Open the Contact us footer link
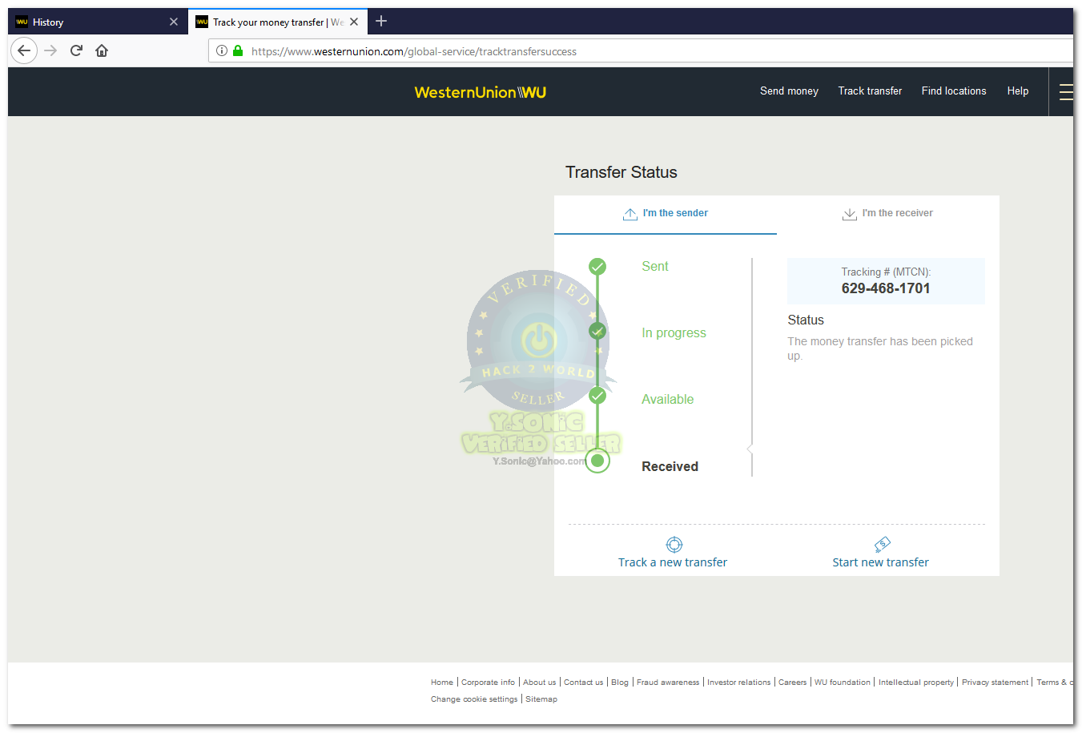 [583, 683]
